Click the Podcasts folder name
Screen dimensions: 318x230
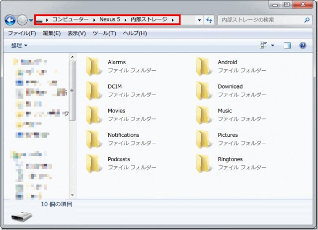click(119, 159)
